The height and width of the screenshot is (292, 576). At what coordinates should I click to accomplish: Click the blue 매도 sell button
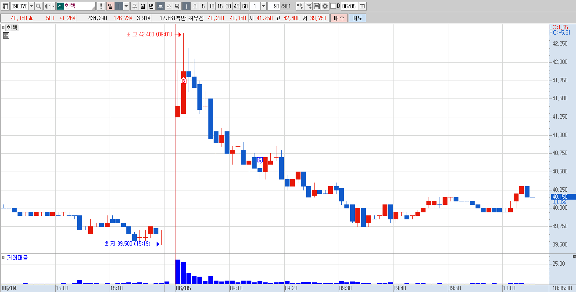coord(358,18)
